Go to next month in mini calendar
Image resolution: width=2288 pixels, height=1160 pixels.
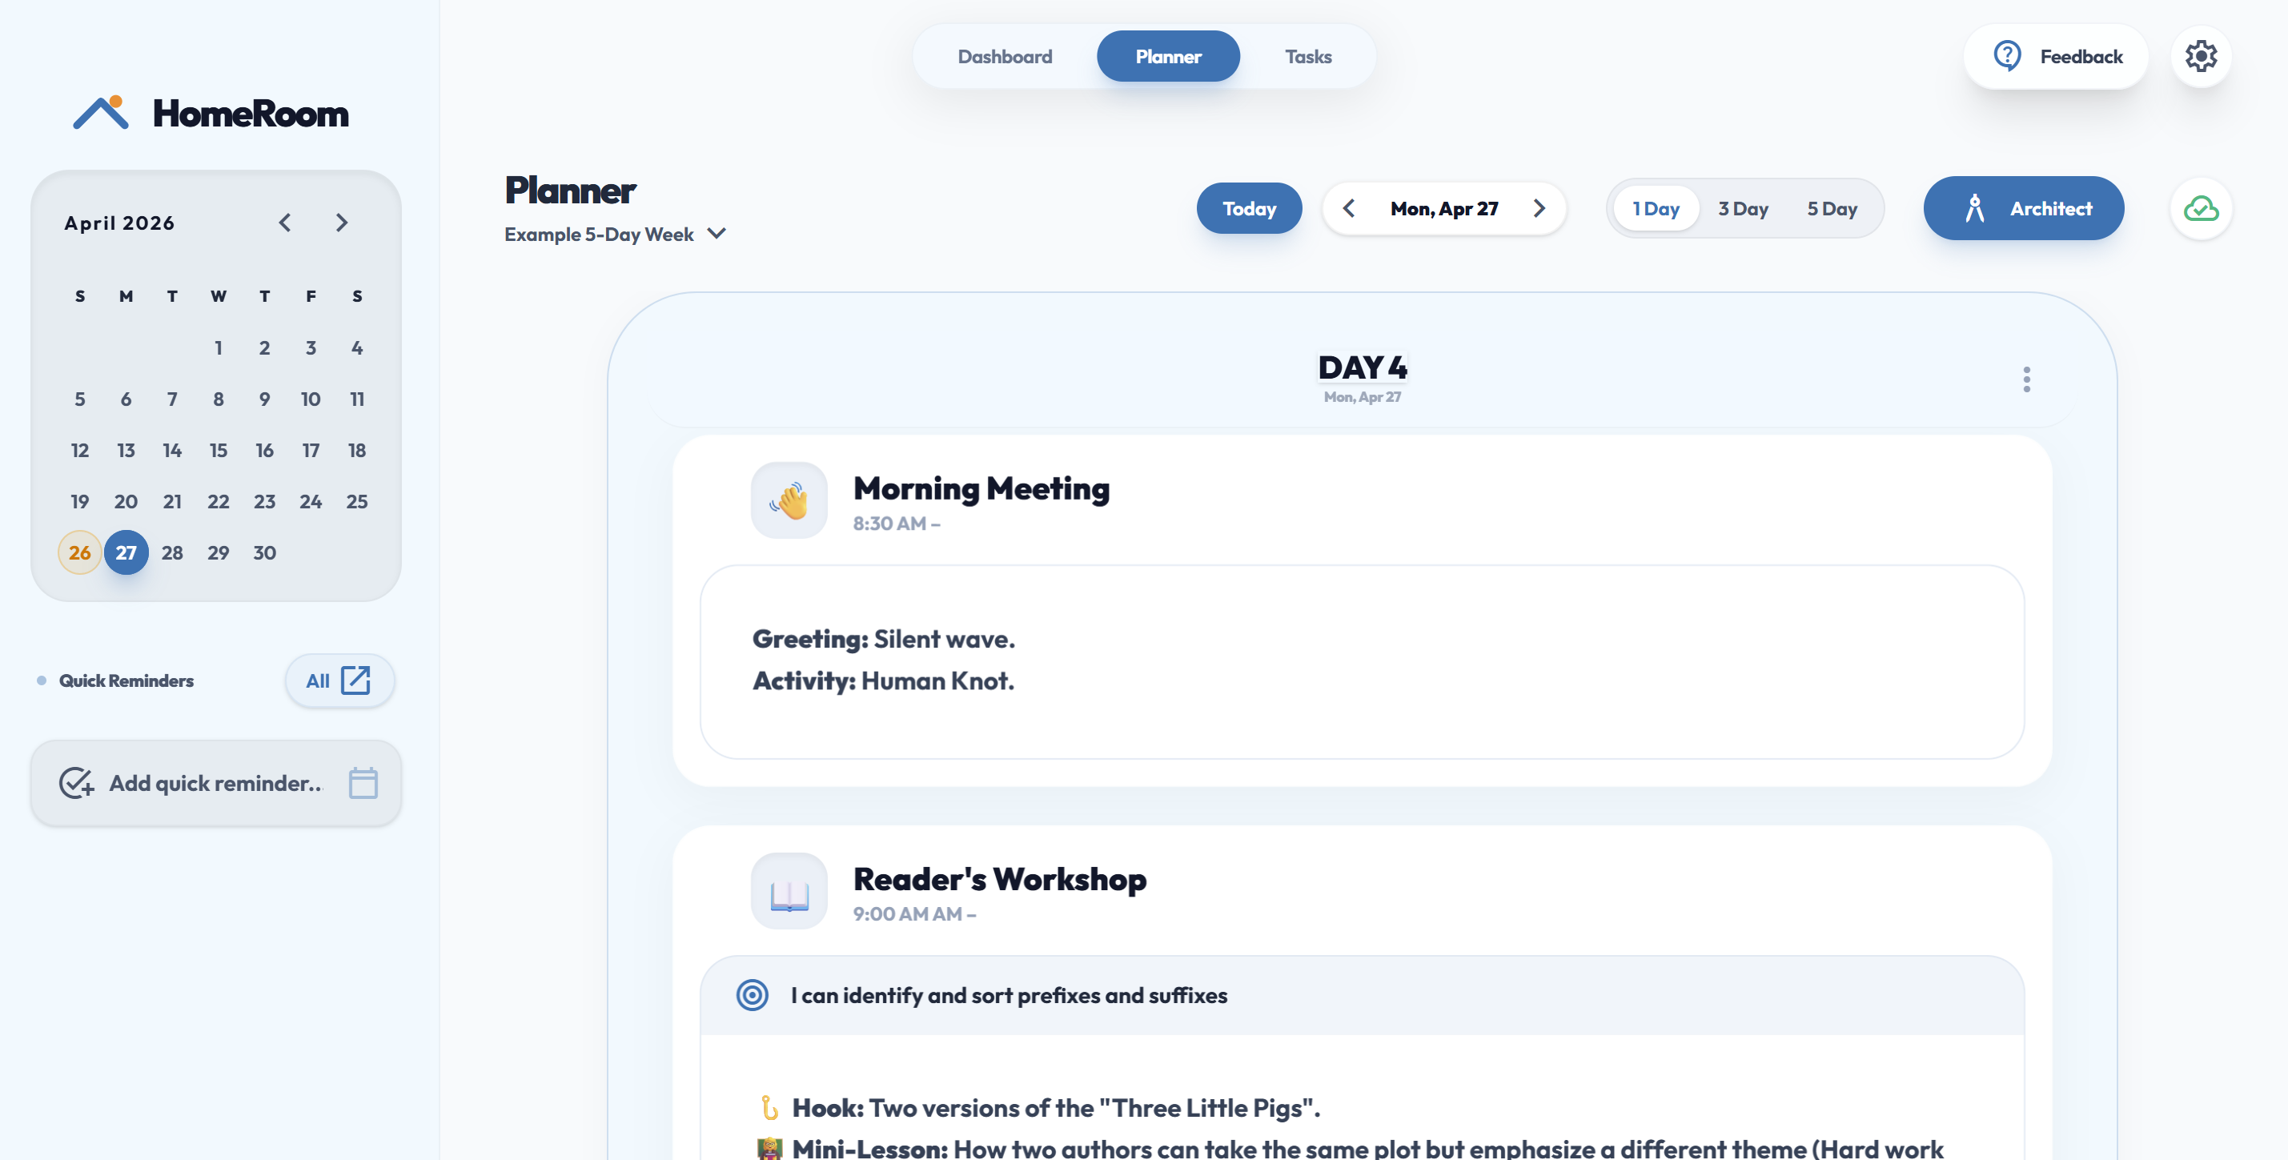pyautogui.click(x=341, y=222)
